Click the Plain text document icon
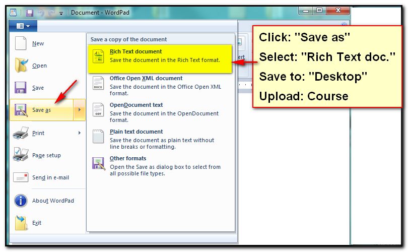The height and width of the screenshot is (252, 408). pos(98,137)
